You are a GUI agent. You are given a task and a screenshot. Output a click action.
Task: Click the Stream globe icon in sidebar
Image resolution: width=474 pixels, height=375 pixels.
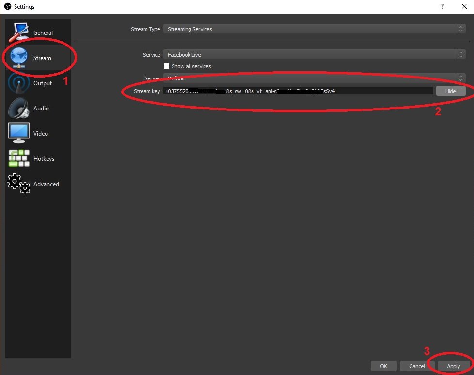click(x=18, y=56)
